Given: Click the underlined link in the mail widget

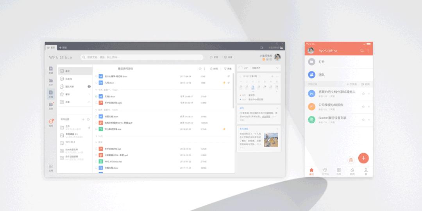Looking at the screenshot, I should pos(266,116).
